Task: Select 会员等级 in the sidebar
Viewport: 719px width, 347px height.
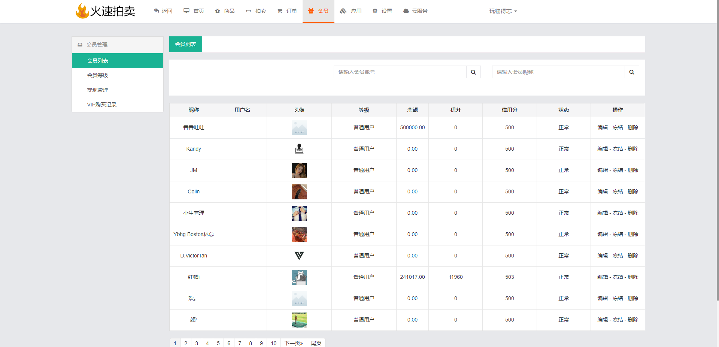Action: [x=97, y=75]
